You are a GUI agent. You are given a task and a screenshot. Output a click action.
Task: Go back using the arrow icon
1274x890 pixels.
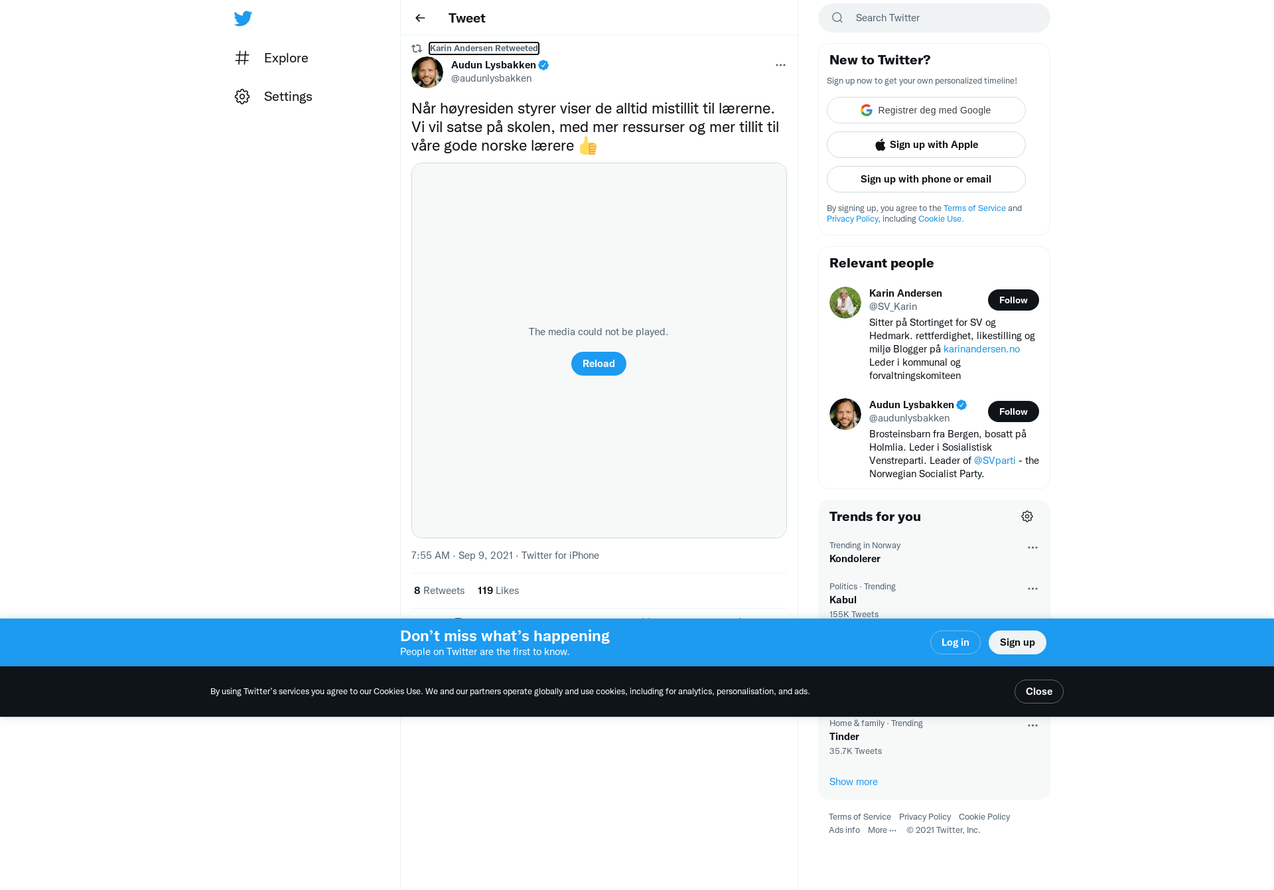[x=420, y=18]
